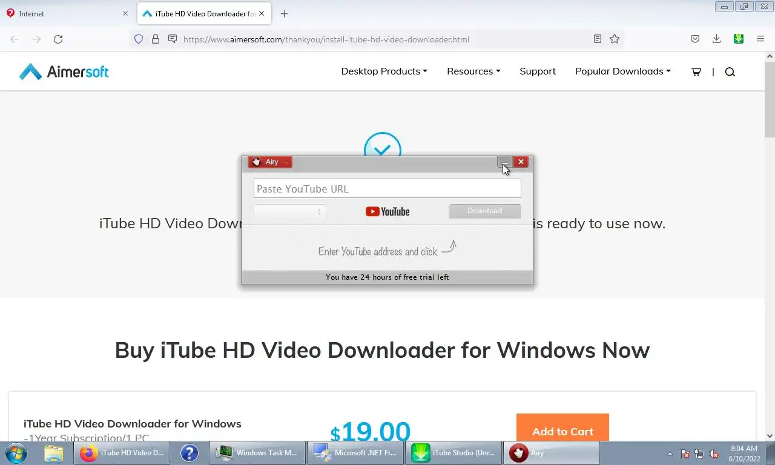Click the $19.00 price
The image size is (775, 465).
pos(371,431)
